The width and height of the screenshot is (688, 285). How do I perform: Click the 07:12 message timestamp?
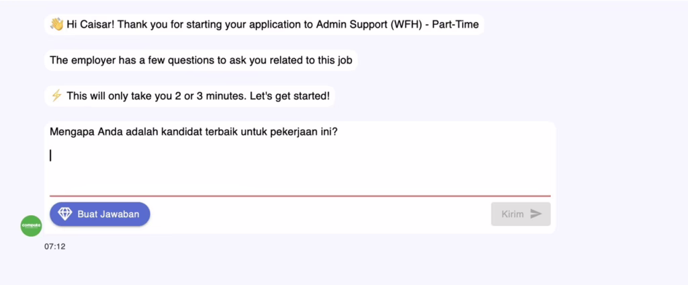(x=55, y=247)
